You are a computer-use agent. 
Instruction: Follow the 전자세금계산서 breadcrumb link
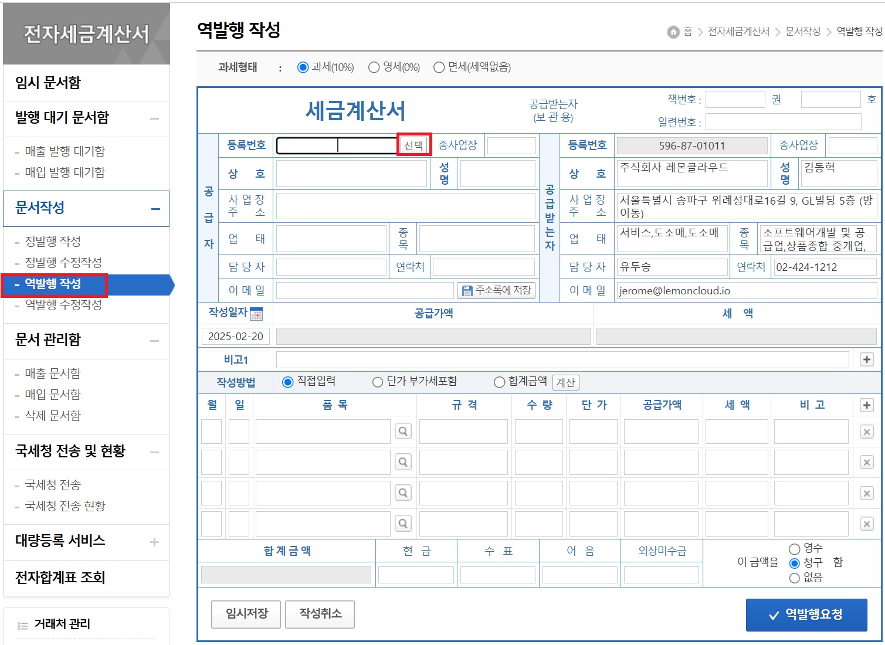pyautogui.click(x=738, y=32)
